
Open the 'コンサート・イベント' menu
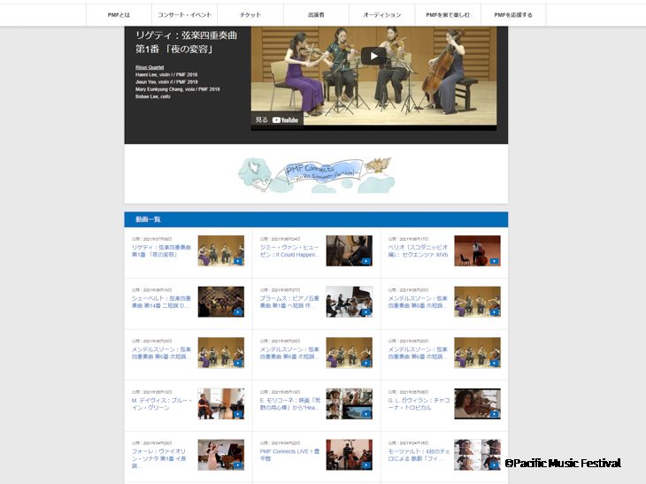[184, 15]
